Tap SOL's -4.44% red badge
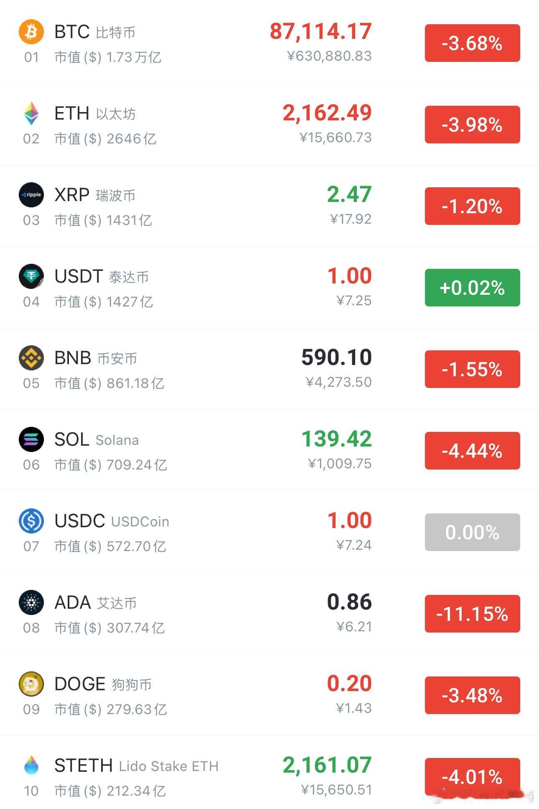The image size is (539, 809). 472,451
